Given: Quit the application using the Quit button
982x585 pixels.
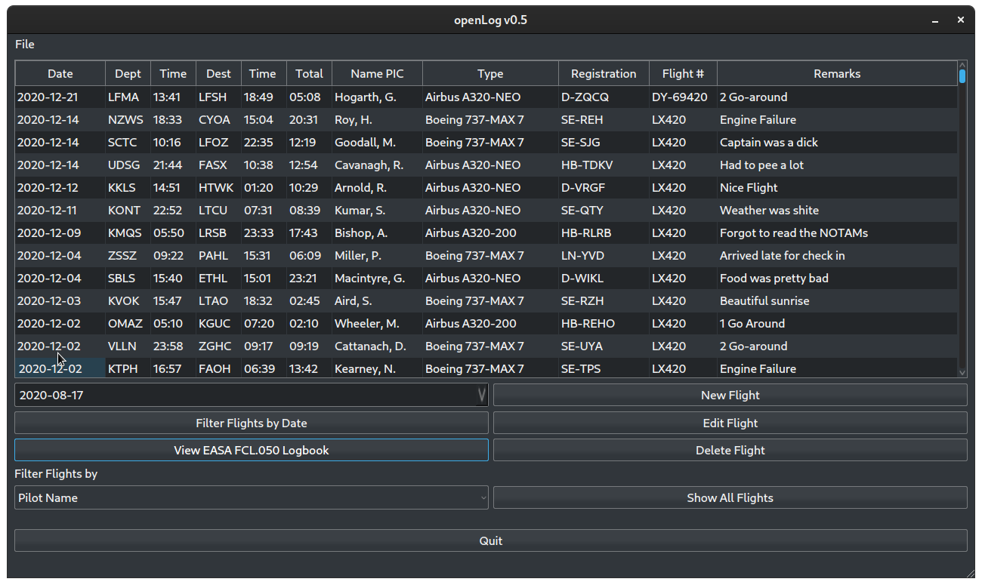Looking at the screenshot, I should pyautogui.click(x=490, y=540).
